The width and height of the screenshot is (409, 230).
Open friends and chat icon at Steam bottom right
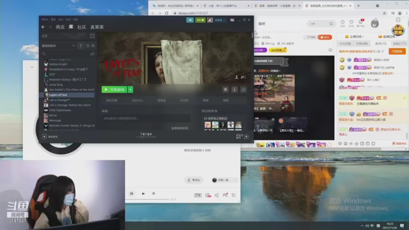point(246,136)
